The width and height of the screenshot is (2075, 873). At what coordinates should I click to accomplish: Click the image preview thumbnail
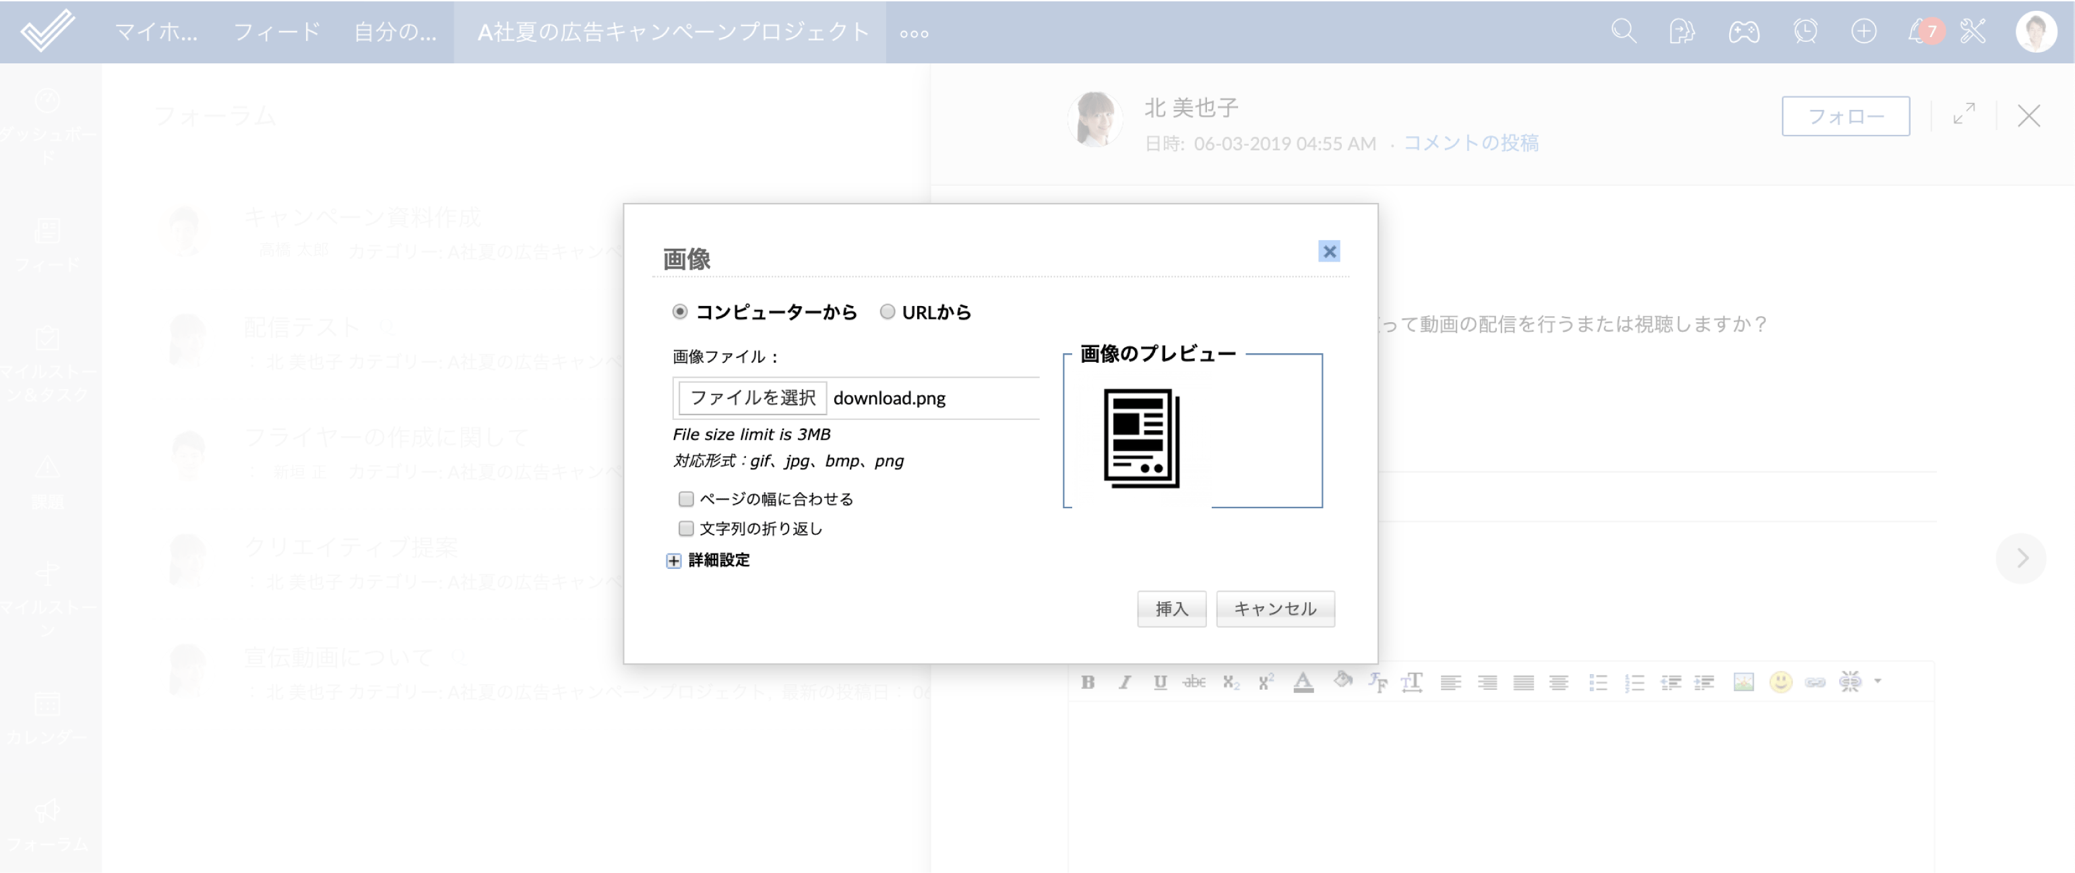[x=1142, y=438]
